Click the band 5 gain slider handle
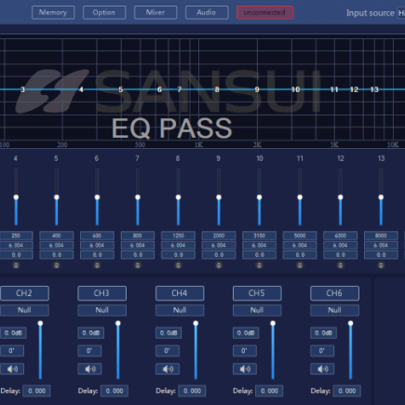405x405 pixels. (57, 197)
